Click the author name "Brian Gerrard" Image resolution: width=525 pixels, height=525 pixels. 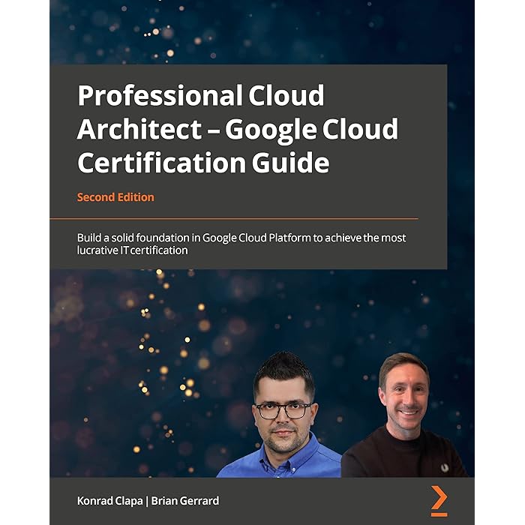185,501
